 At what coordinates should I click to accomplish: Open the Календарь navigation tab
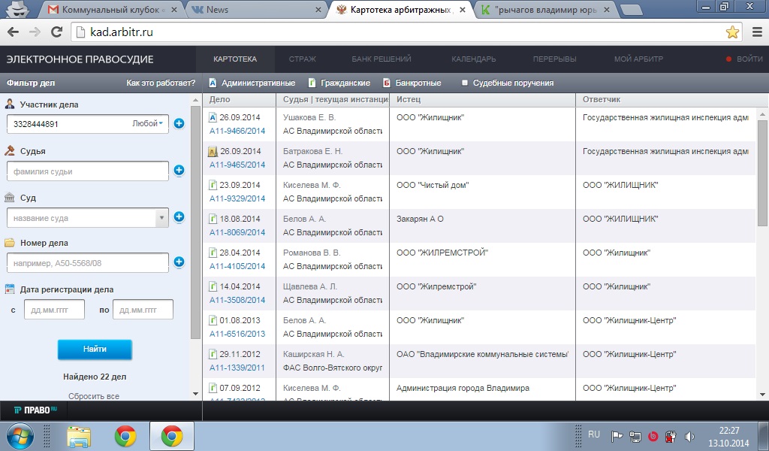click(473, 59)
